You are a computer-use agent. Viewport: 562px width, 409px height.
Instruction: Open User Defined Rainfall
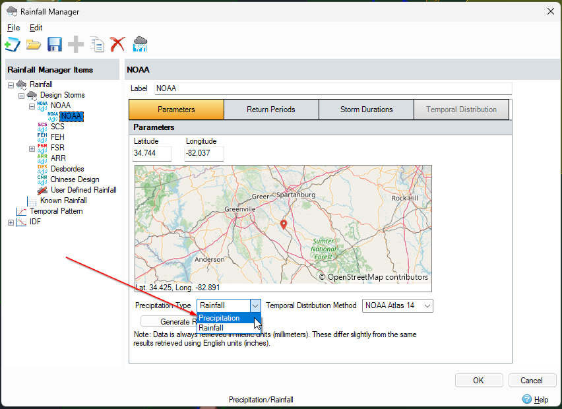click(42, 189)
